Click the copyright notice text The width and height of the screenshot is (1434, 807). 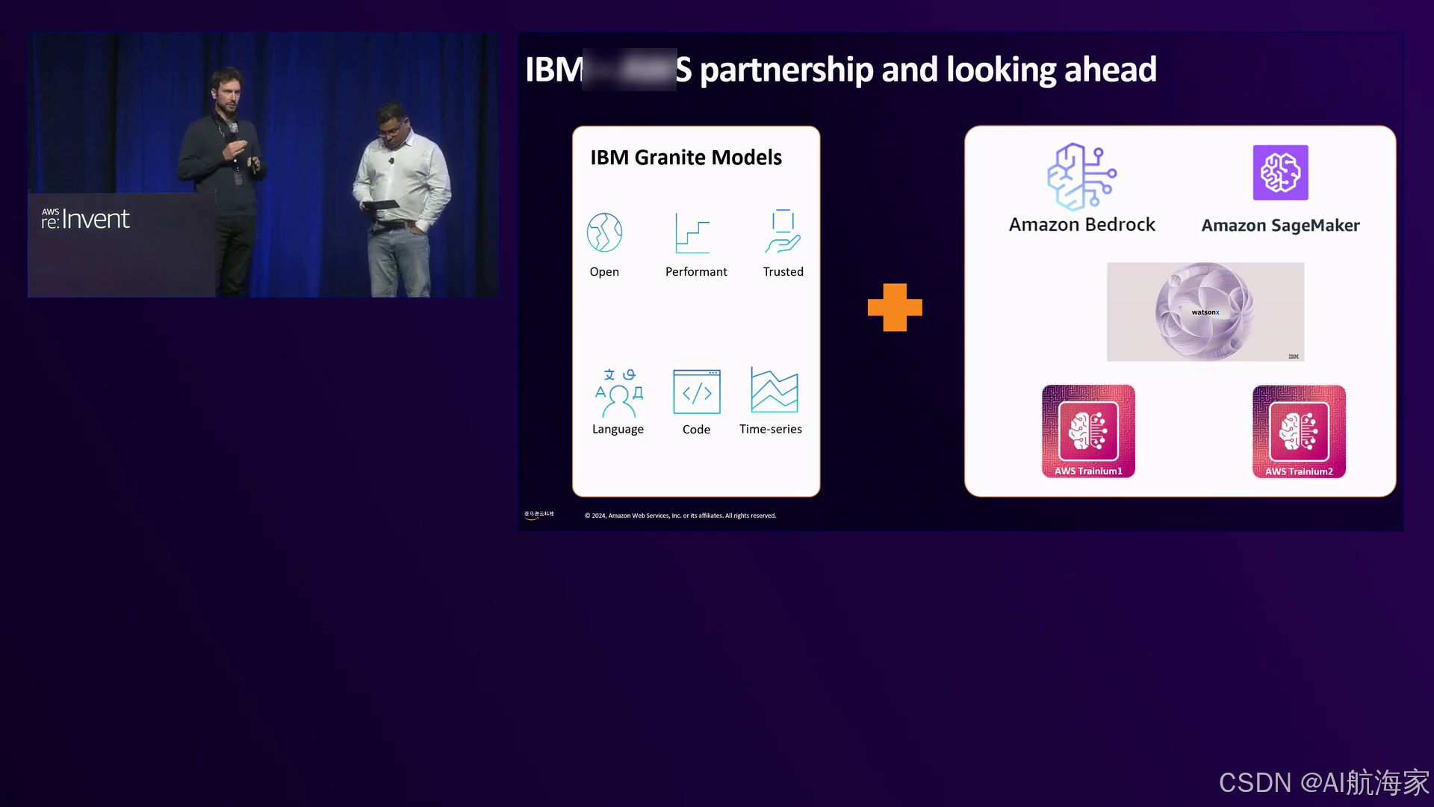tap(680, 516)
